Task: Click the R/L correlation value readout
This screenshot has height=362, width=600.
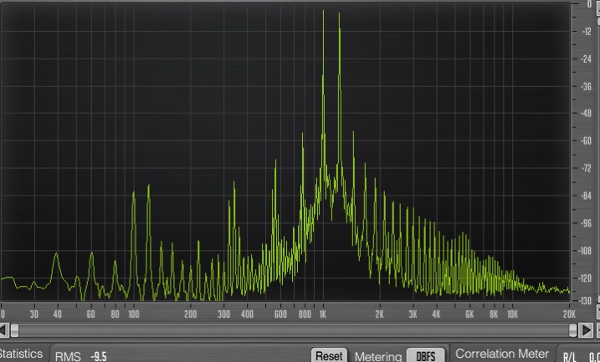Action: click(x=596, y=357)
